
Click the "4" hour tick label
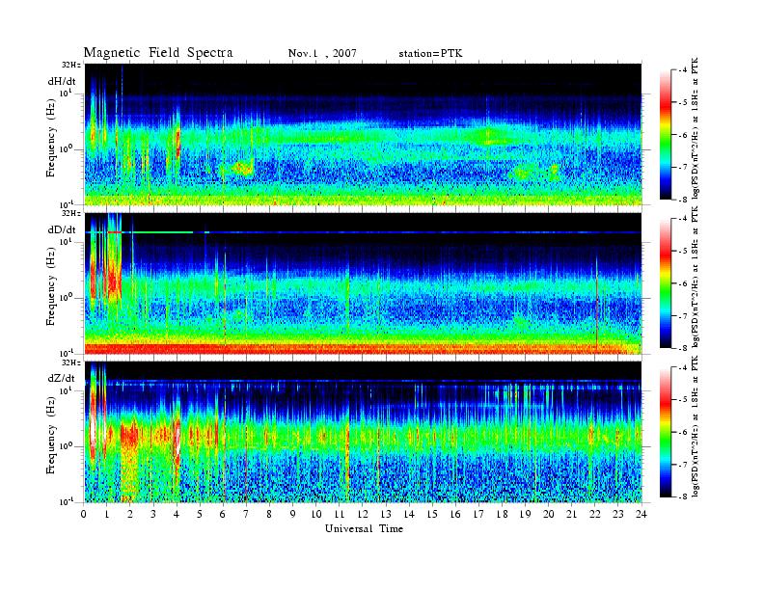pyautogui.click(x=177, y=514)
